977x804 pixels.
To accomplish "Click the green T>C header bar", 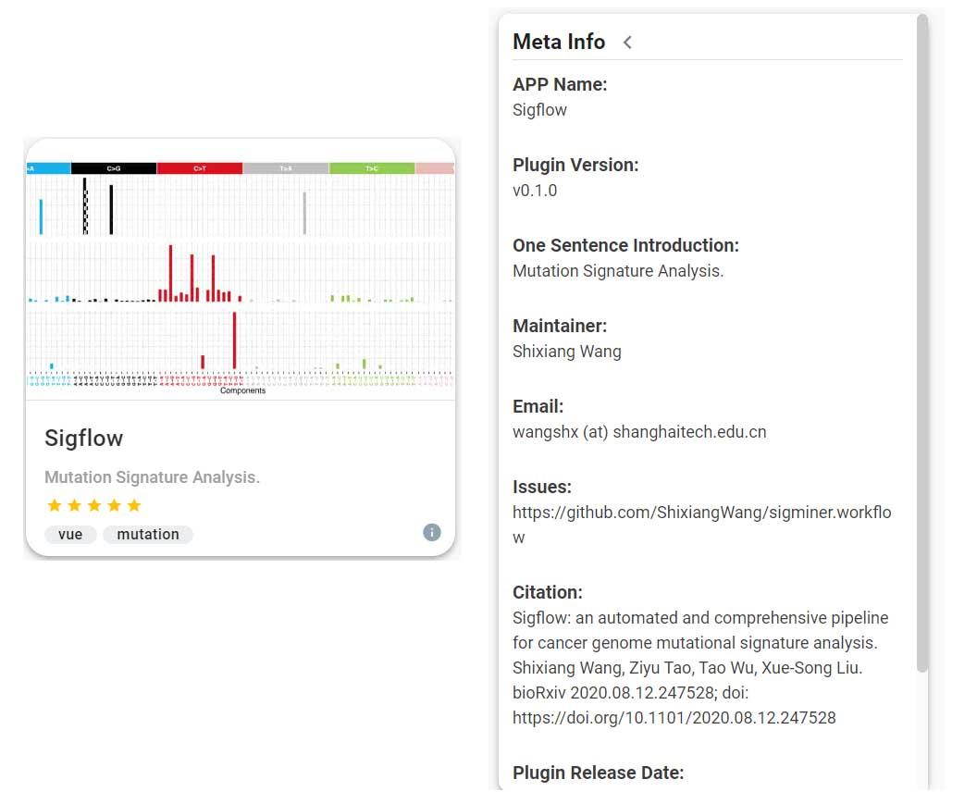I will click(372, 168).
